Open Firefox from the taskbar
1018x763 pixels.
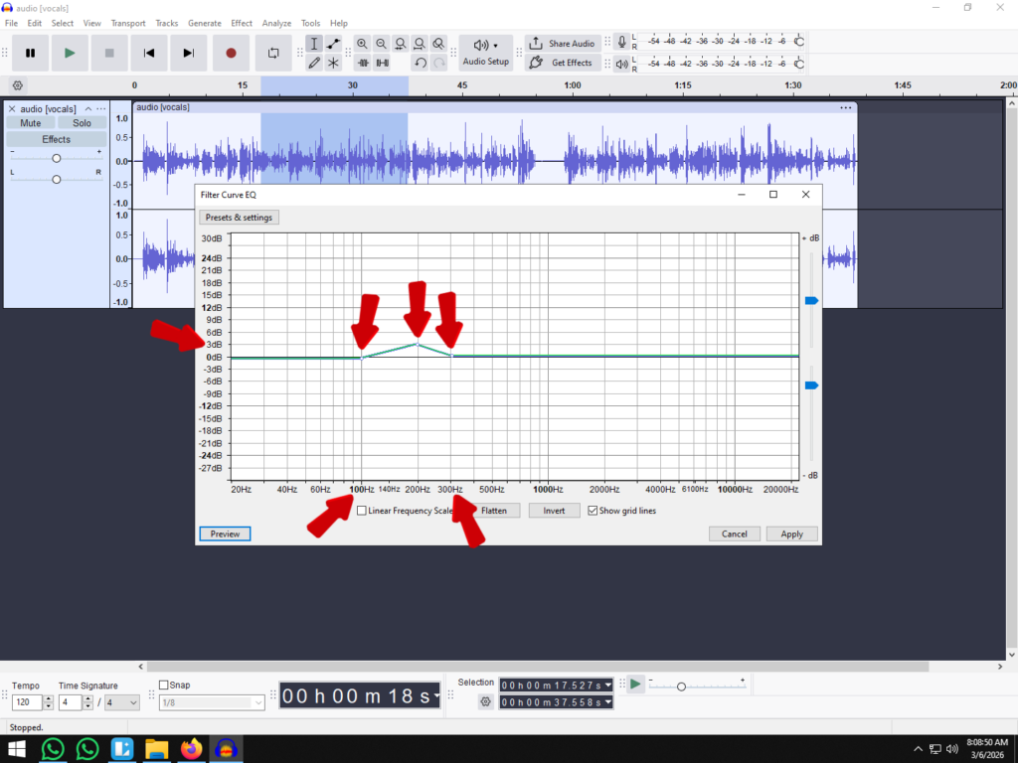(191, 748)
